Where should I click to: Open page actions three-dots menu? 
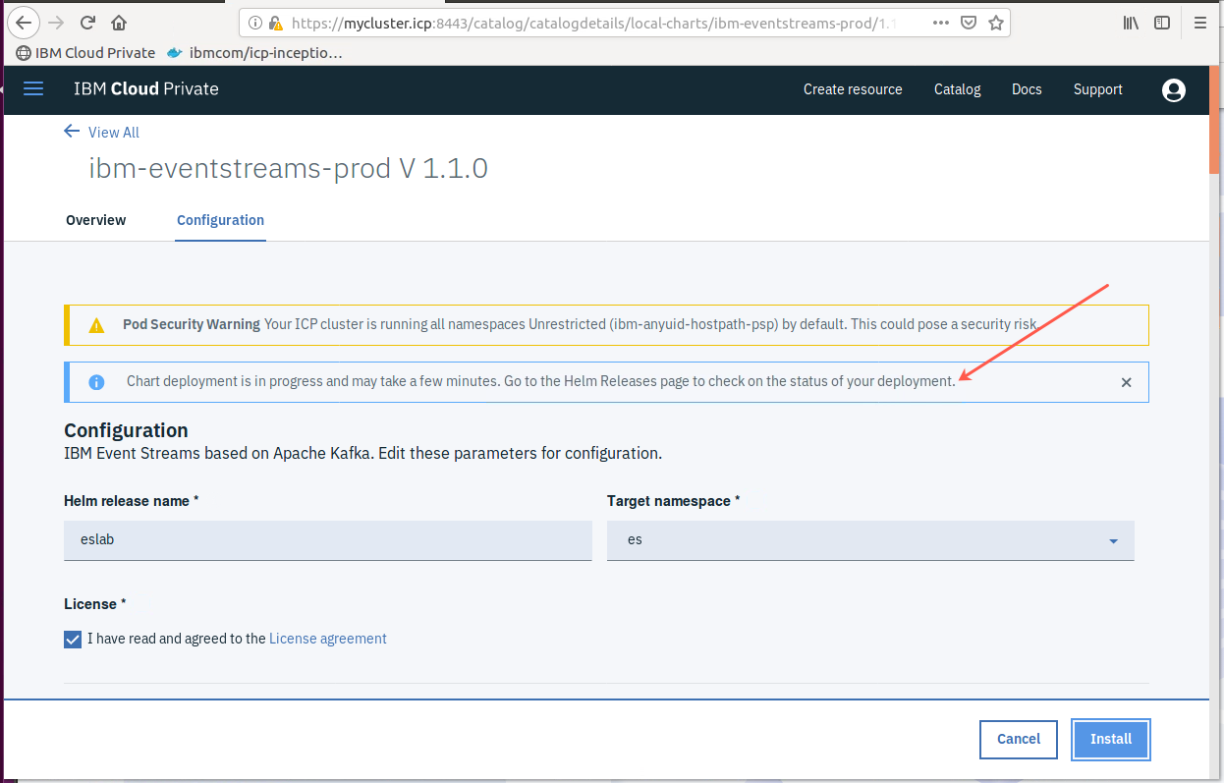[941, 23]
